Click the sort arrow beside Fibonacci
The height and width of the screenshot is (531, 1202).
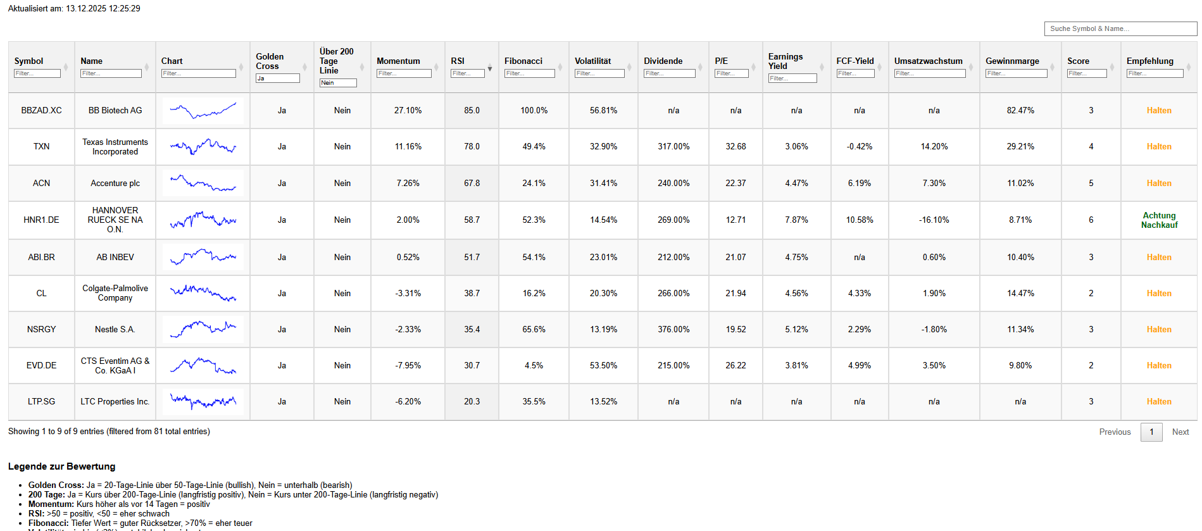pos(560,67)
